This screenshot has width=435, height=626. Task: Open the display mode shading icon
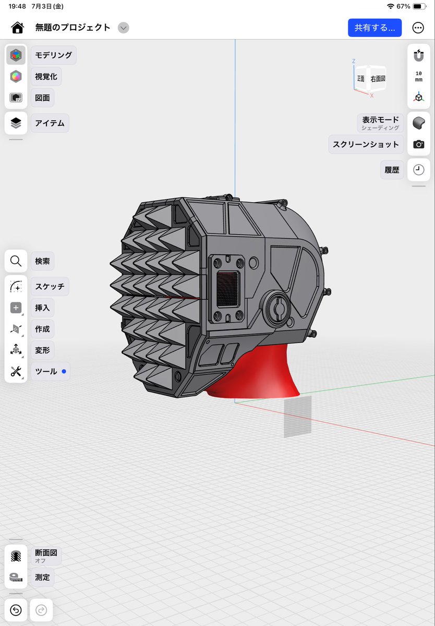point(419,123)
